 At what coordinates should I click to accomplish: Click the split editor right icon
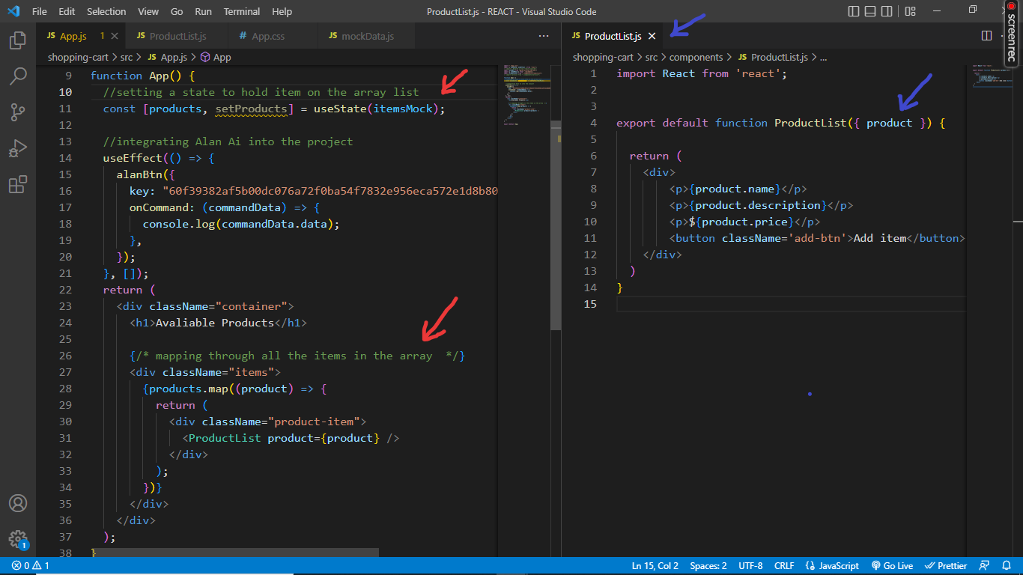[x=986, y=36]
